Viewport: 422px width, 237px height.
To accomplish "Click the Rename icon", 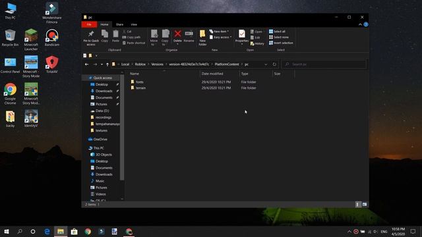I will pos(189,34).
